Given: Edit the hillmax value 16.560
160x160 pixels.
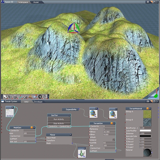Looking at the screenshot, I should pos(109,132).
